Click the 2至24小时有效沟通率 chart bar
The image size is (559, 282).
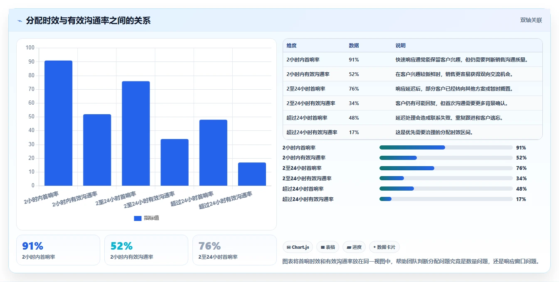pyautogui.click(x=175, y=162)
